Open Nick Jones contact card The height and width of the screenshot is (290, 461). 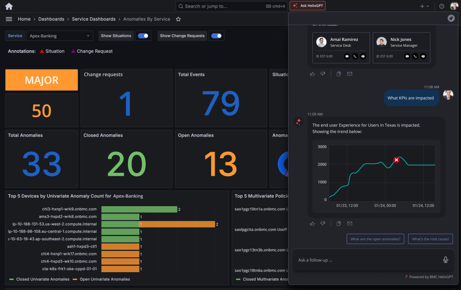[x=401, y=48]
